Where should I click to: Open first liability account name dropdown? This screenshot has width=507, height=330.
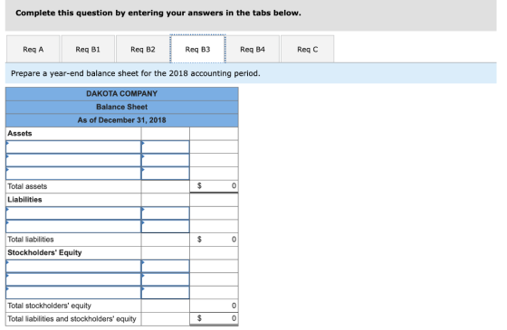[73, 213]
